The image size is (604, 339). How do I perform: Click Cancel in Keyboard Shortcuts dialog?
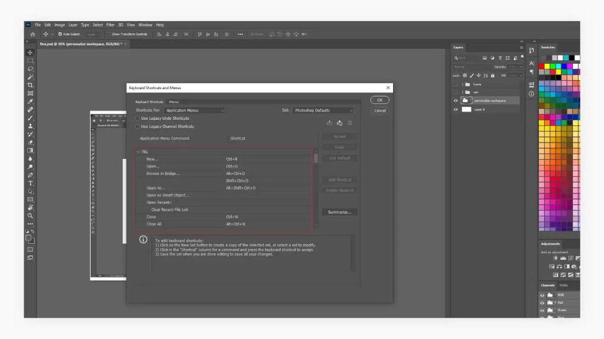380,111
